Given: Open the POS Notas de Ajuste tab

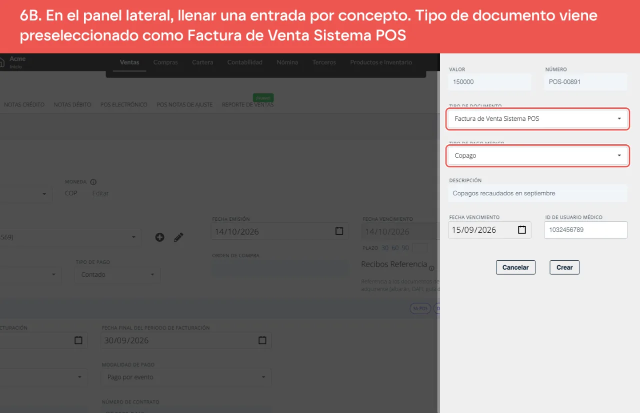Looking at the screenshot, I should pos(184,105).
